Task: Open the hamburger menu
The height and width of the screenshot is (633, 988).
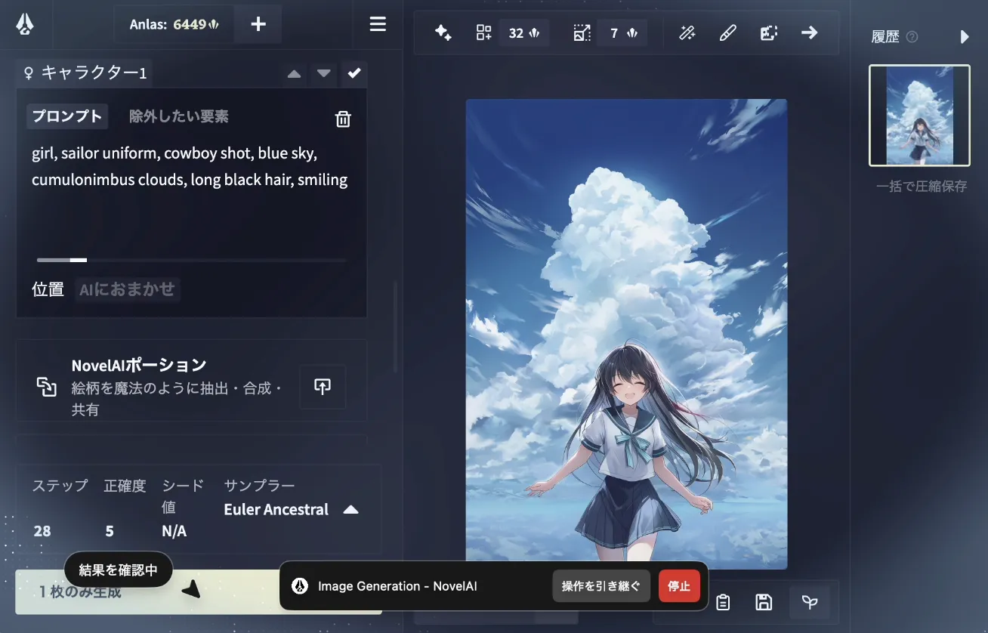Action: click(x=378, y=24)
